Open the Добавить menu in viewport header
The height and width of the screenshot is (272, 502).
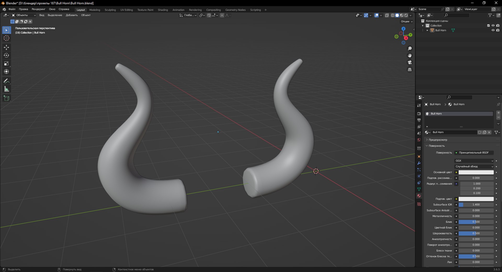(x=72, y=15)
